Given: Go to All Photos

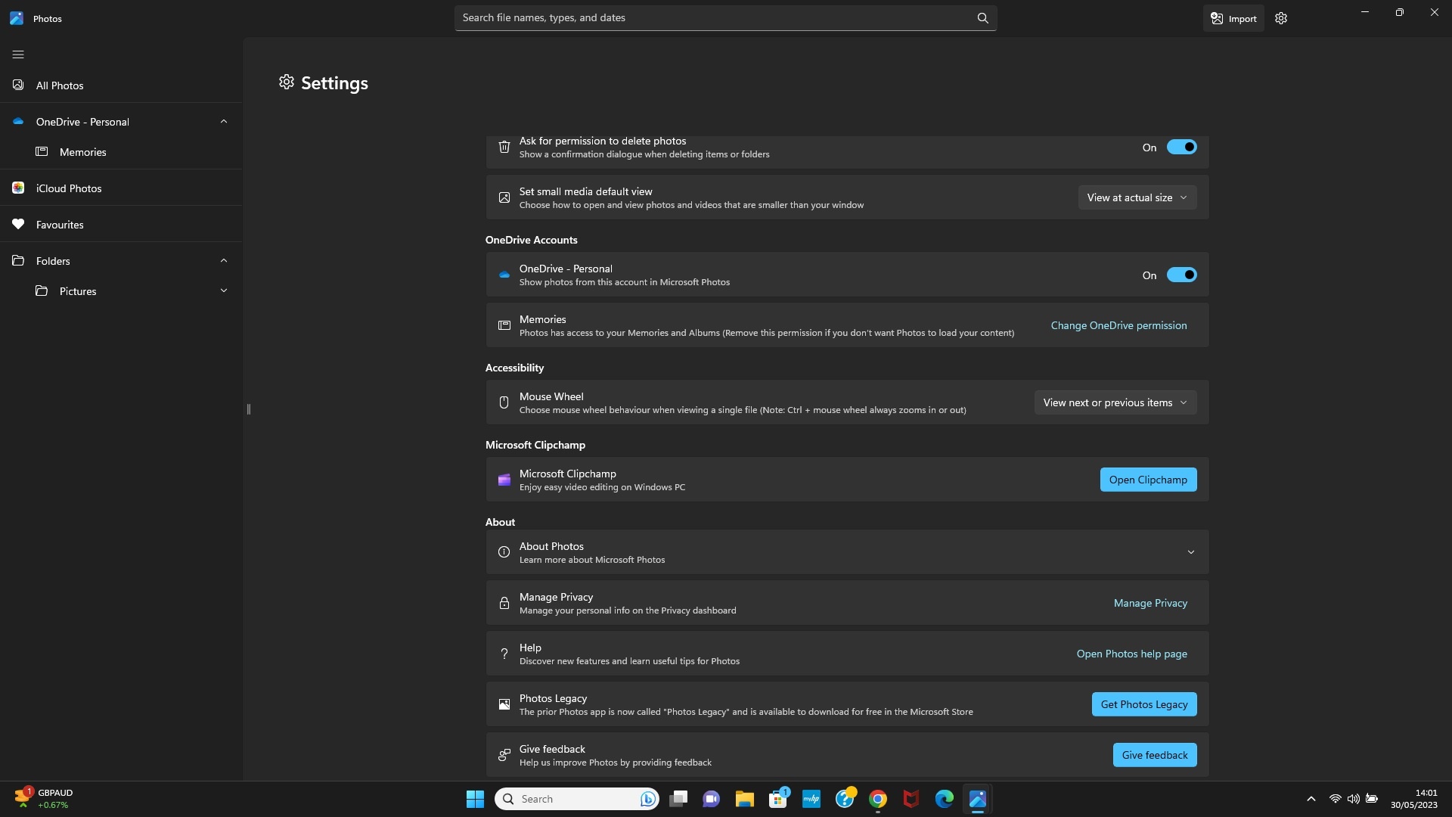Looking at the screenshot, I should pyautogui.click(x=121, y=85).
